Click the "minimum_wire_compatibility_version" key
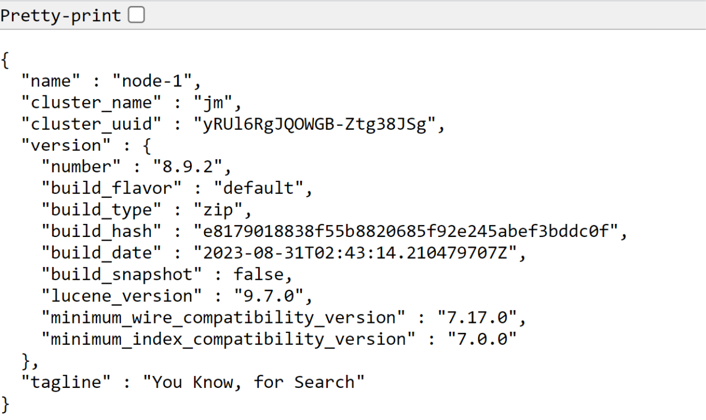The width and height of the screenshot is (706, 420). click(223, 317)
